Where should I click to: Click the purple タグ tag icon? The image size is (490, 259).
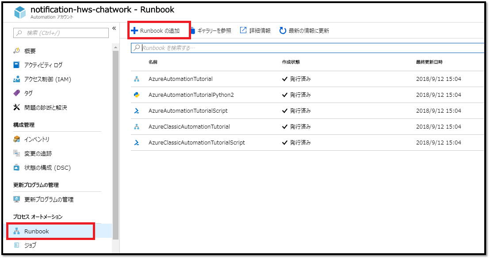tap(16, 93)
